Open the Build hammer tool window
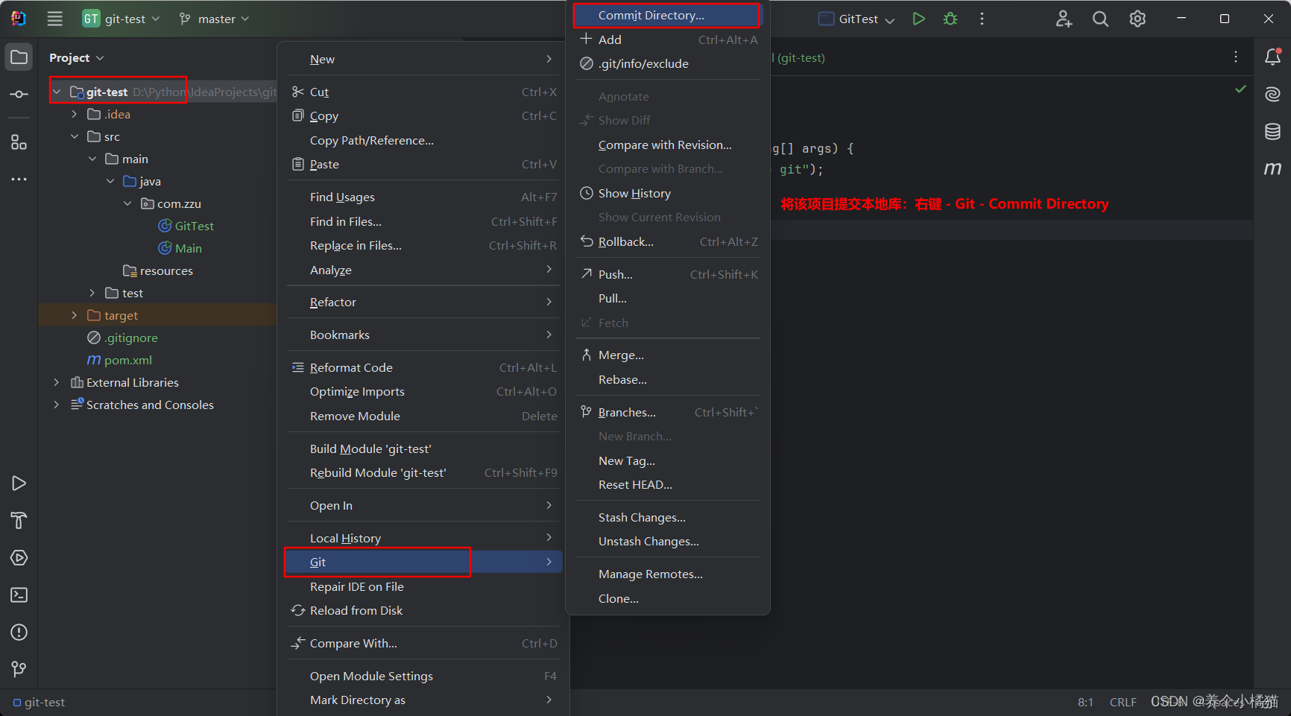Screen dimensions: 1291x716 19,520
